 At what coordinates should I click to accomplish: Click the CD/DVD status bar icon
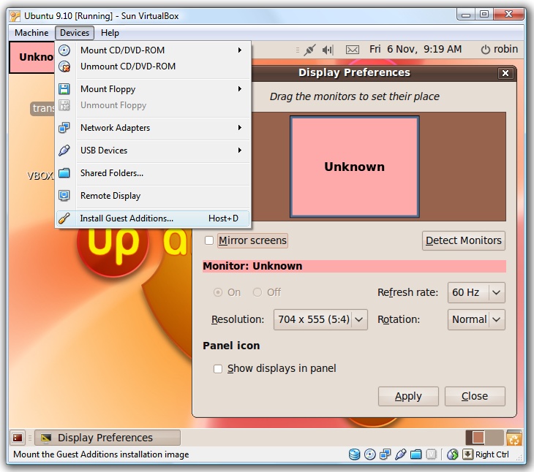coord(370,454)
